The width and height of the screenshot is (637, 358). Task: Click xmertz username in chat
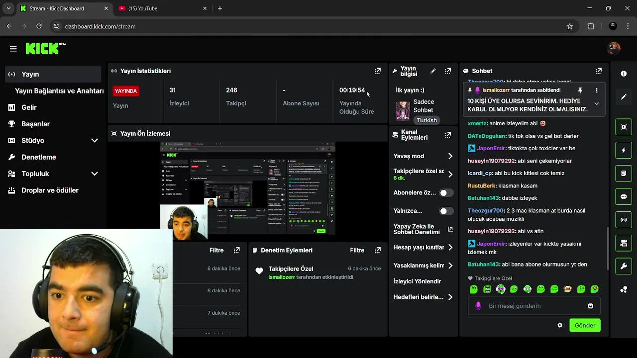[x=477, y=123]
